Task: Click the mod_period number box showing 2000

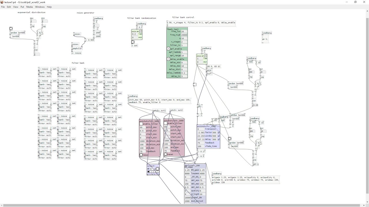Action: (x=187, y=201)
